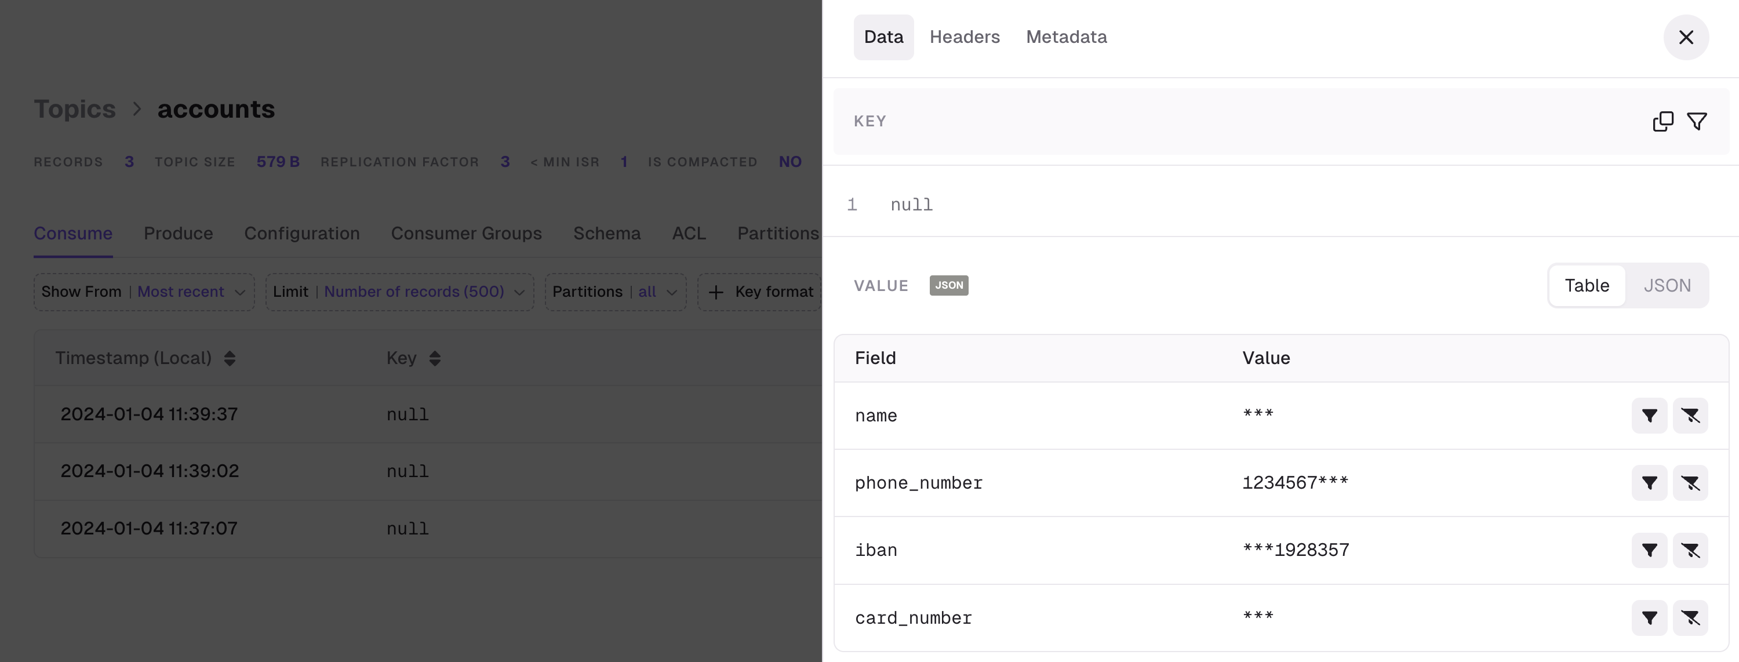
Task: Click the plus icon beside Key format
Action: pyautogui.click(x=715, y=292)
